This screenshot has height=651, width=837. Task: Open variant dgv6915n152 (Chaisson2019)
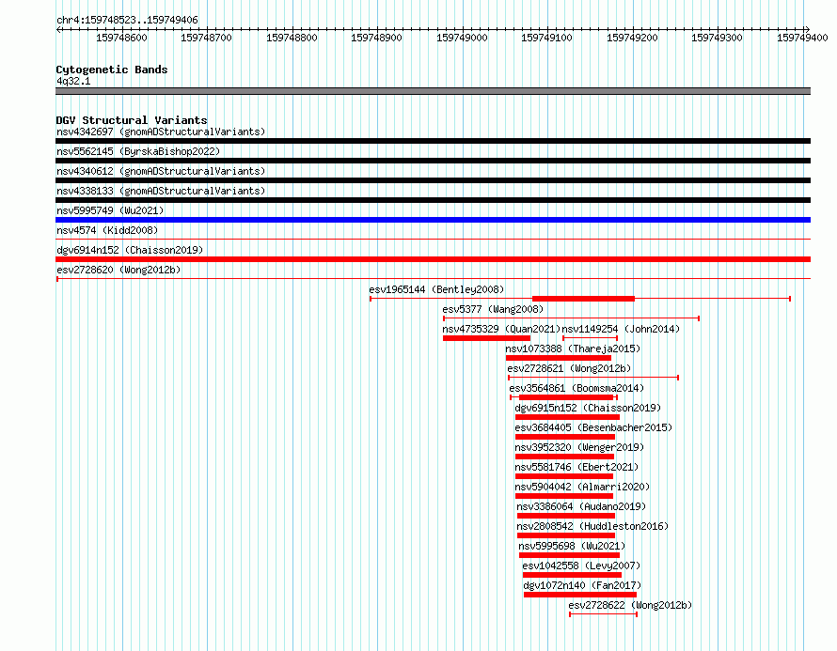pyautogui.click(x=588, y=408)
